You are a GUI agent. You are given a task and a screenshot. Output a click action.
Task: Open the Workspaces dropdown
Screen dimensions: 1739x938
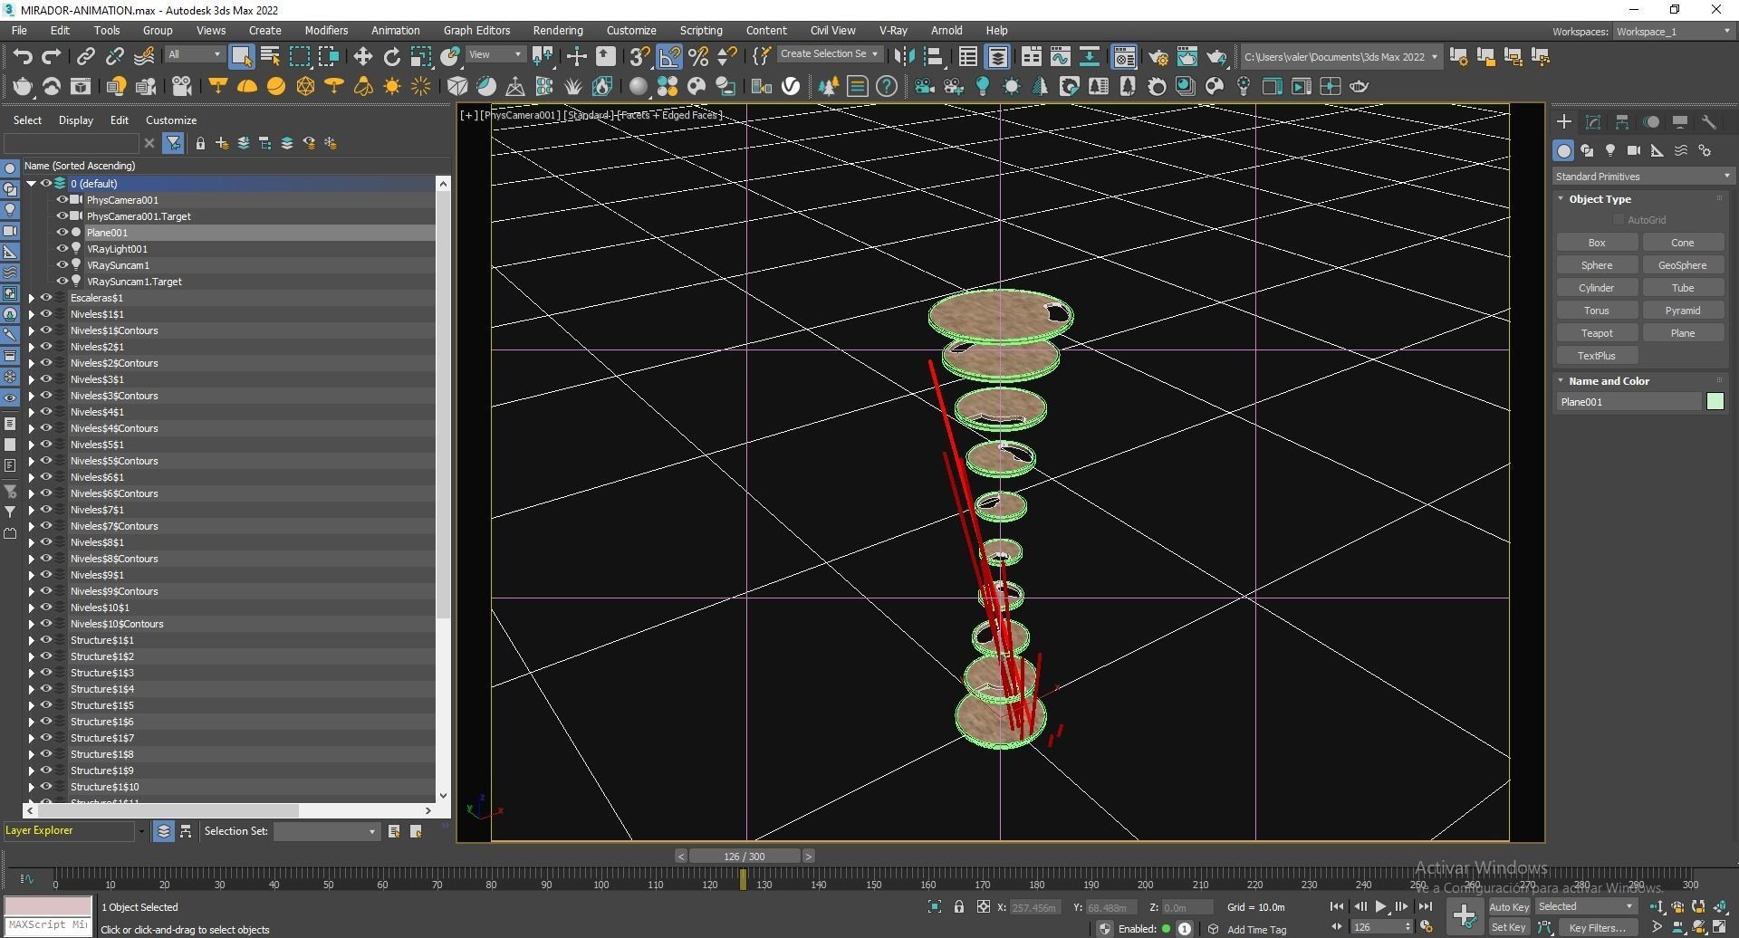click(x=1673, y=31)
